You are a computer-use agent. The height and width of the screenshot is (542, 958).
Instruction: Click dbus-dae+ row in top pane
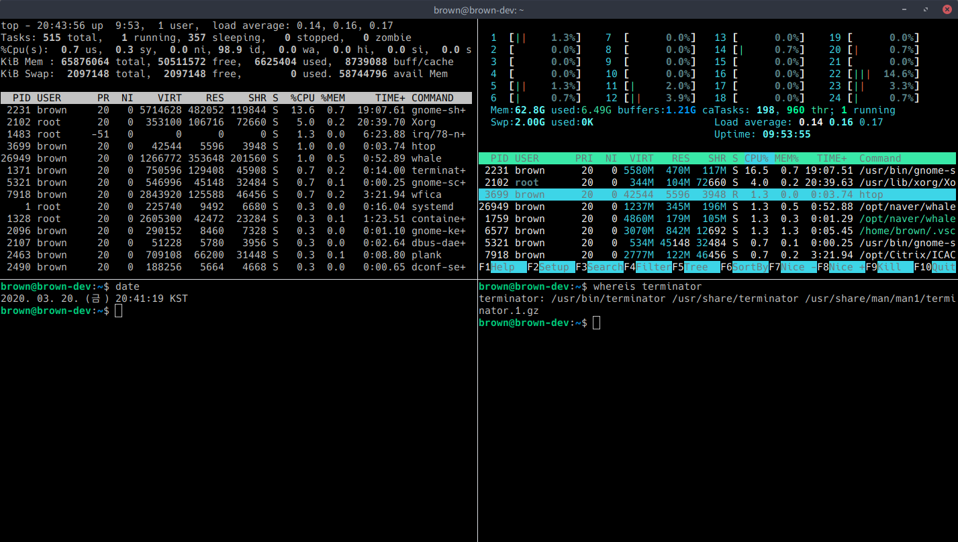(236, 243)
